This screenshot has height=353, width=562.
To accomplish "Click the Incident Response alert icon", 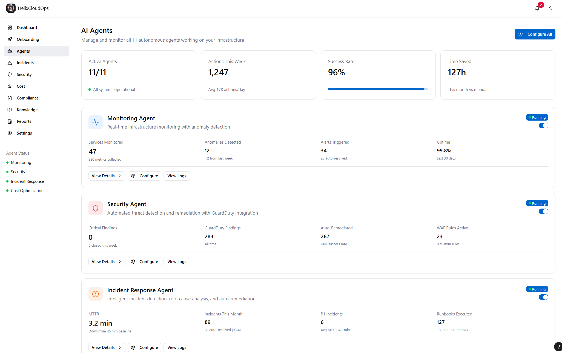I will (96, 294).
